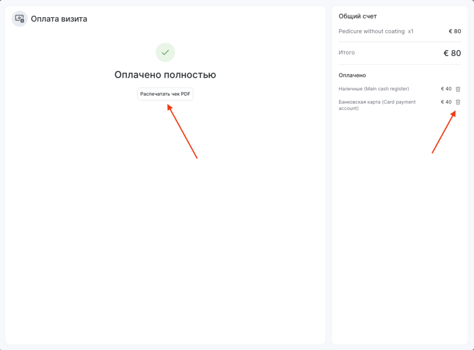Click the Распечатать чек PDF button
This screenshot has width=474, height=350.
pyautogui.click(x=165, y=94)
